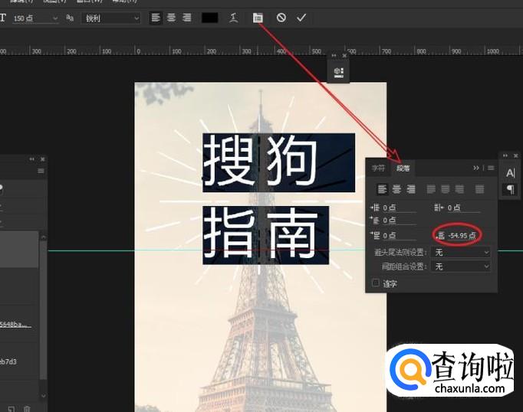
Task: Click the left align text icon in options bar
Action: [x=156, y=18]
